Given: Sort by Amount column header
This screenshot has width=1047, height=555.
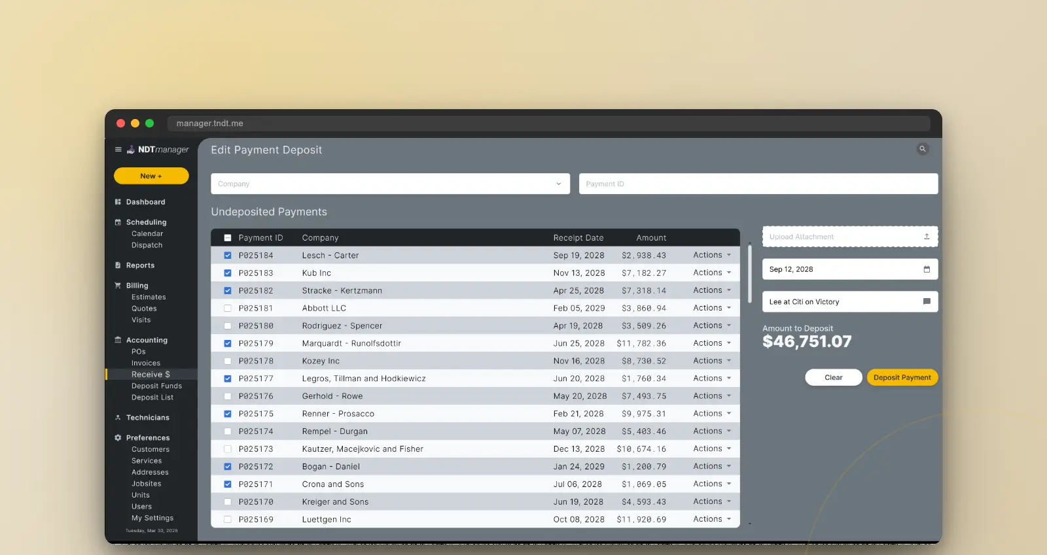Looking at the screenshot, I should pos(651,238).
